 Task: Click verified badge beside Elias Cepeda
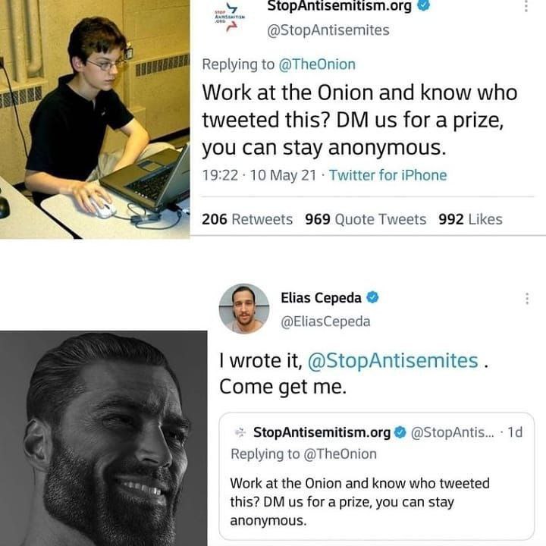372,297
